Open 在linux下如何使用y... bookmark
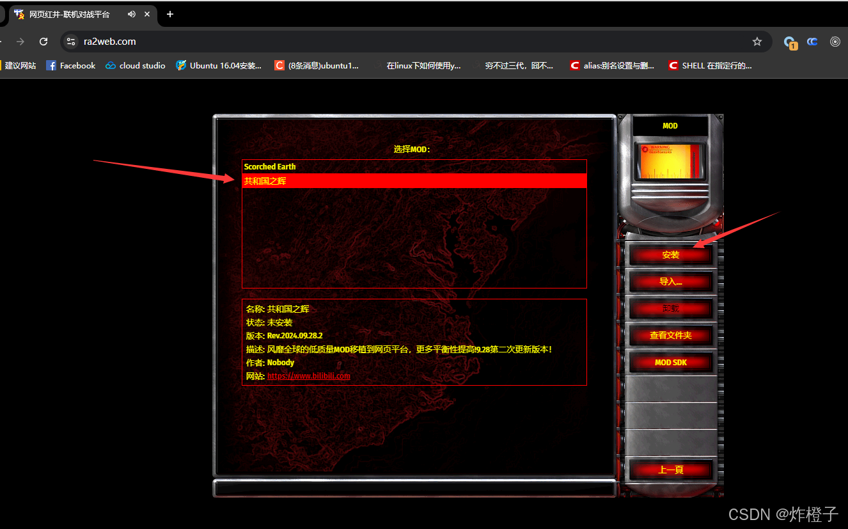Image resolution: width=848 pixels, height=529 pixels. tap(417, 65)
